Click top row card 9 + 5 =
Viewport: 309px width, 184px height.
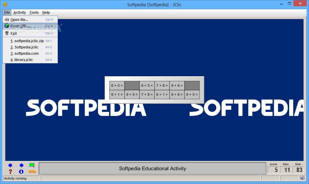(147, 86)
